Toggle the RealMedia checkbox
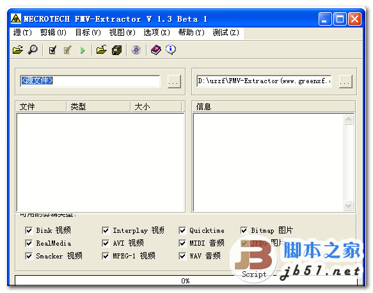 (29, 243)
